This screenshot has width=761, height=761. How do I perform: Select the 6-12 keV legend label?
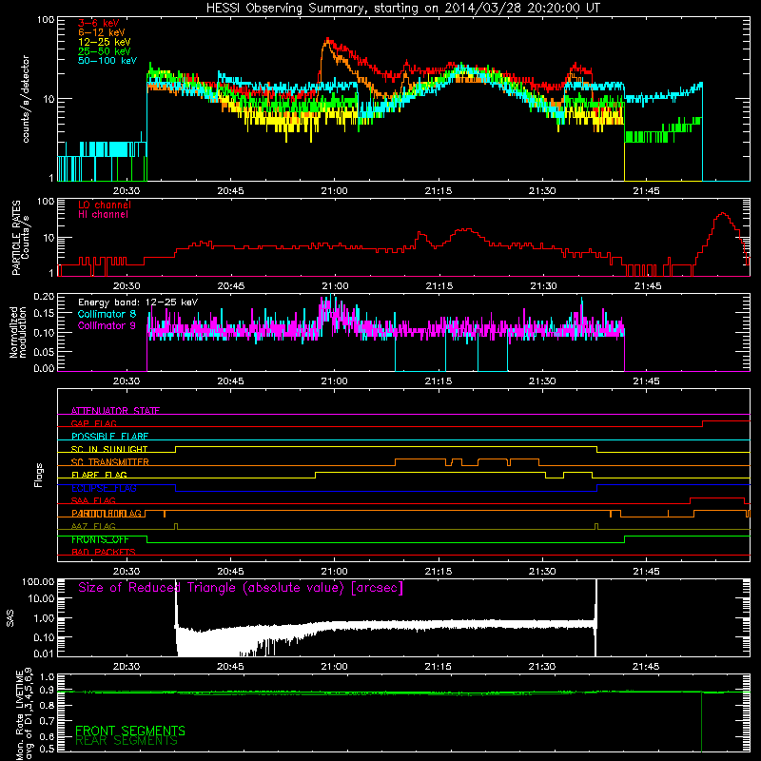tap(102, 32)
